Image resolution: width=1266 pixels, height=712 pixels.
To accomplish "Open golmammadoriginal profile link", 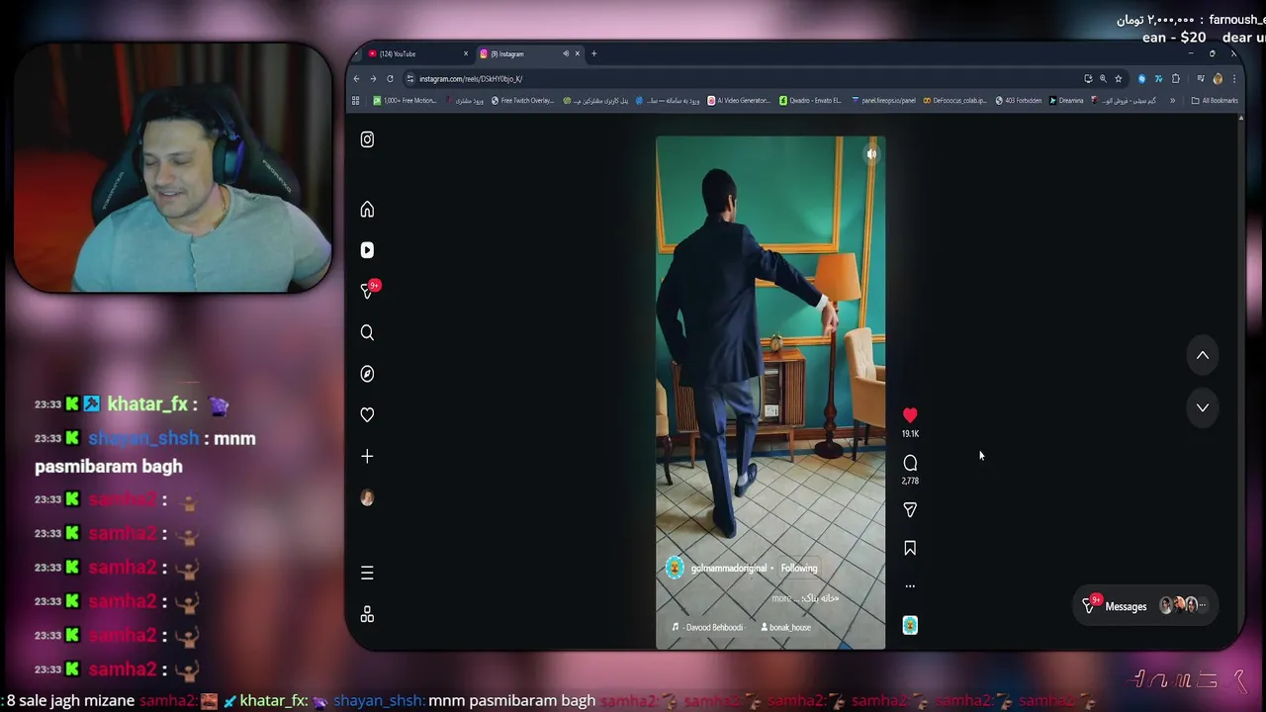I will click(728, 569).
